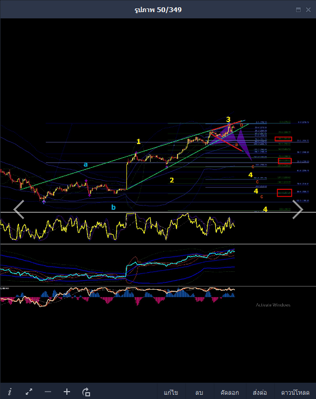316x399 pixels.
Task: Close the image viewer window
Action: pos(308,9)
